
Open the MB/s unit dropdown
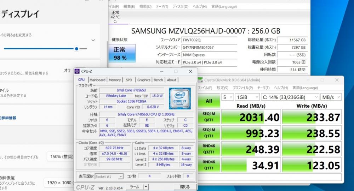331,97
